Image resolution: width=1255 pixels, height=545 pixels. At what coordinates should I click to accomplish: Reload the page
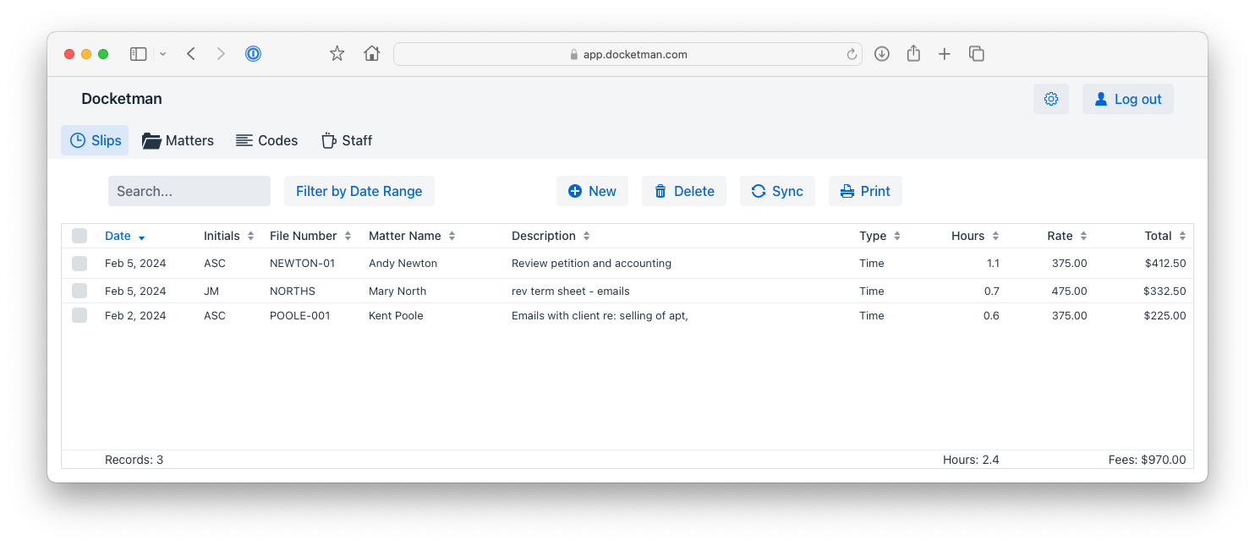pyautogui.click(x=852, y=54)
